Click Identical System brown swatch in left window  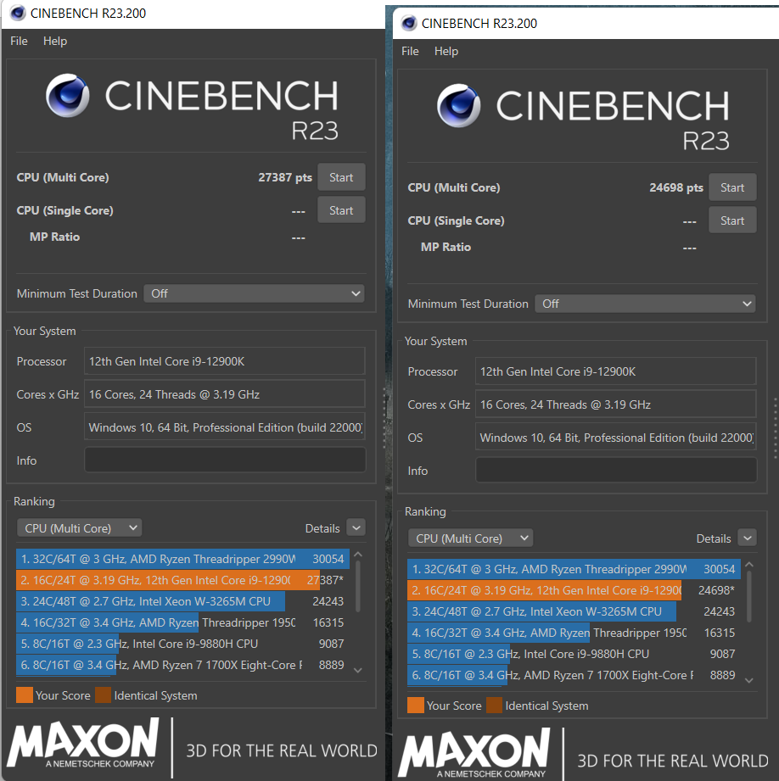pyautogui.click(x=104, y=695)
